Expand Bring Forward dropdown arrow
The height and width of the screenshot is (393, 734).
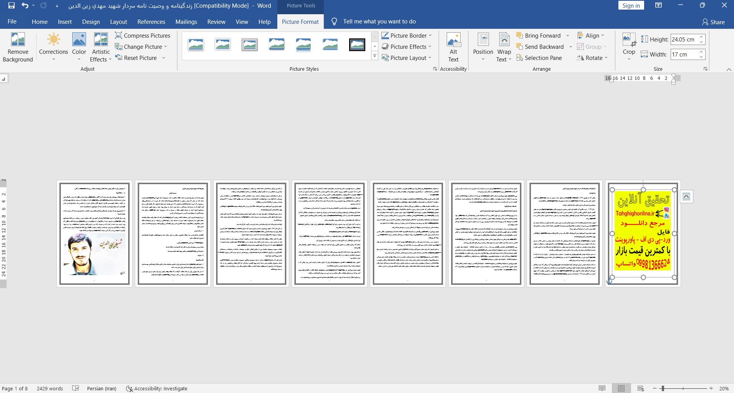568,35
